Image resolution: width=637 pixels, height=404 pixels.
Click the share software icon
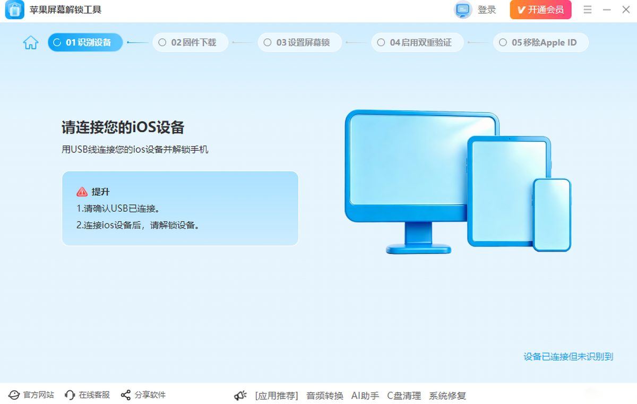click(x=126, y=396)
